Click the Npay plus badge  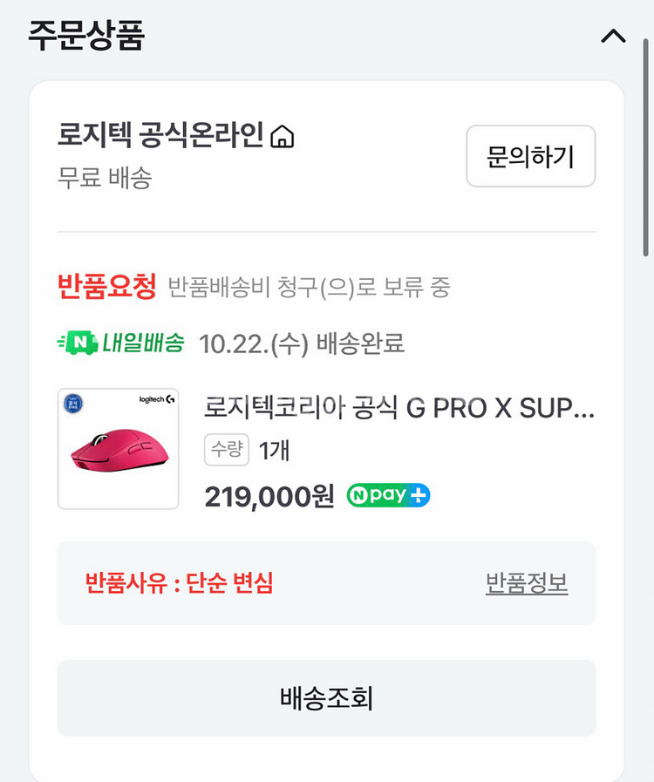(x=388, y=495)
